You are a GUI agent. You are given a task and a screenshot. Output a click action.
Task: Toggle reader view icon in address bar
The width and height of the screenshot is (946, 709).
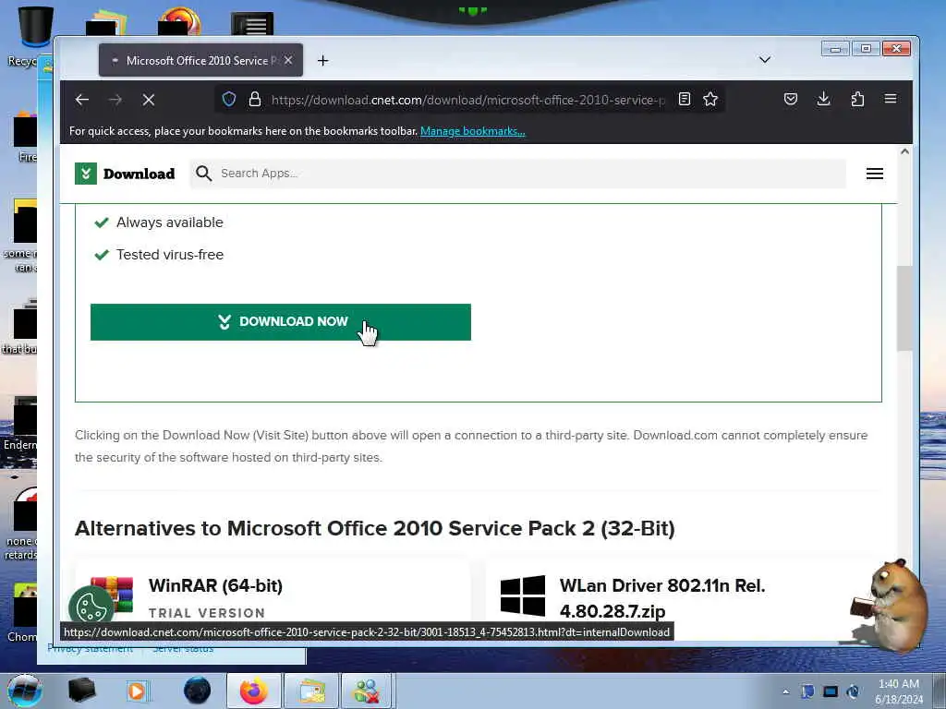click(x=685, y=99)
